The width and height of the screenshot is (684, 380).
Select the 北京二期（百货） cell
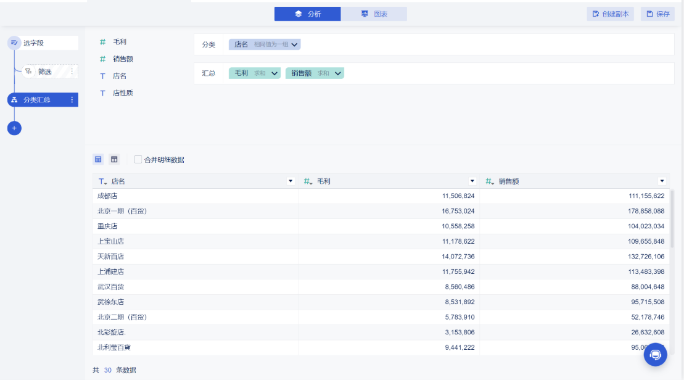pyautogui.click(x=195, y=317)
